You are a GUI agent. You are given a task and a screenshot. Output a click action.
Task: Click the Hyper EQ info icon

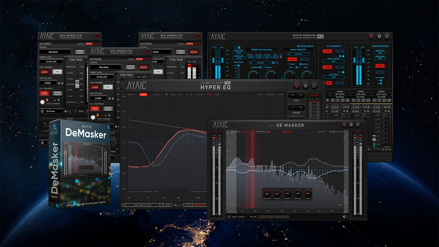click(314, 85)
